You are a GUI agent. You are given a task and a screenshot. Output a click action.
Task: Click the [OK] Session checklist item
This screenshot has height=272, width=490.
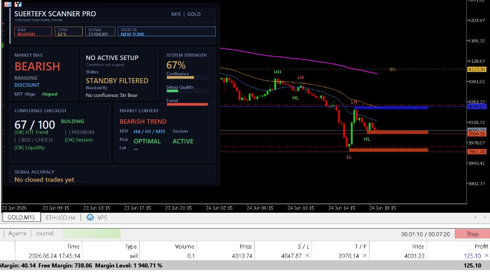point(79,140)
